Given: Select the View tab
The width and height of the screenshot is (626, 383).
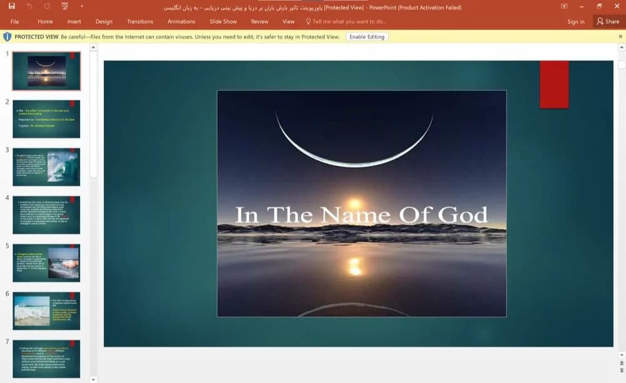Looking at the screenshot, I should tap(288, 21).
